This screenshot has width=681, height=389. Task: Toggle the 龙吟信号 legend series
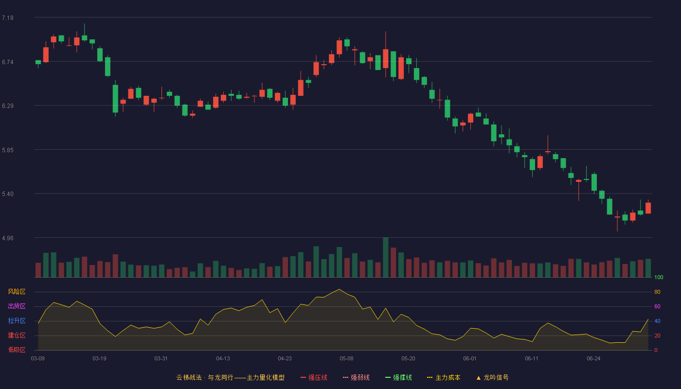click(x=492, y=377)
